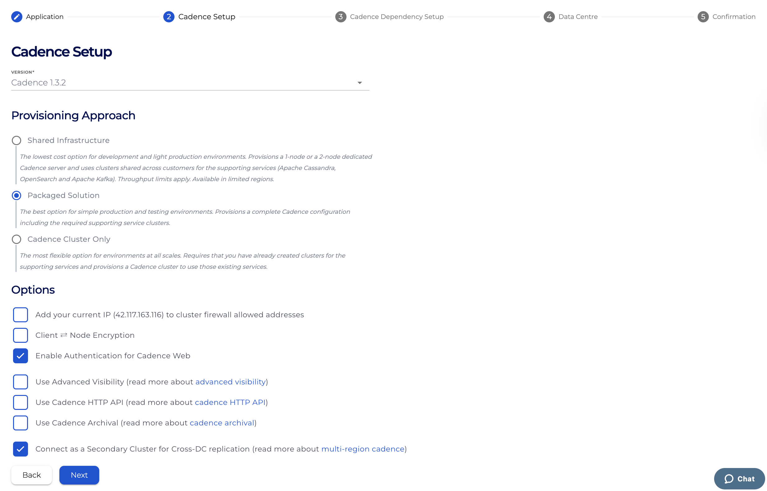Screen dimensions: 767x491
Task: Go back with the Back button
Action: point(32,475)
